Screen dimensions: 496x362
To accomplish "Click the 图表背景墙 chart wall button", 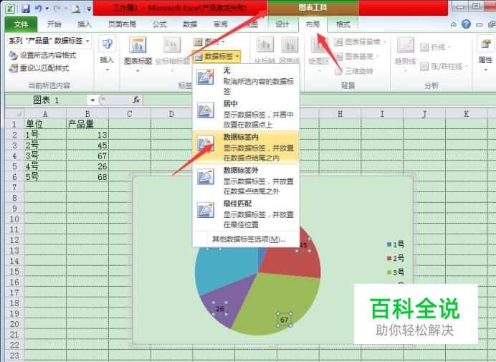I will [360, 42].
